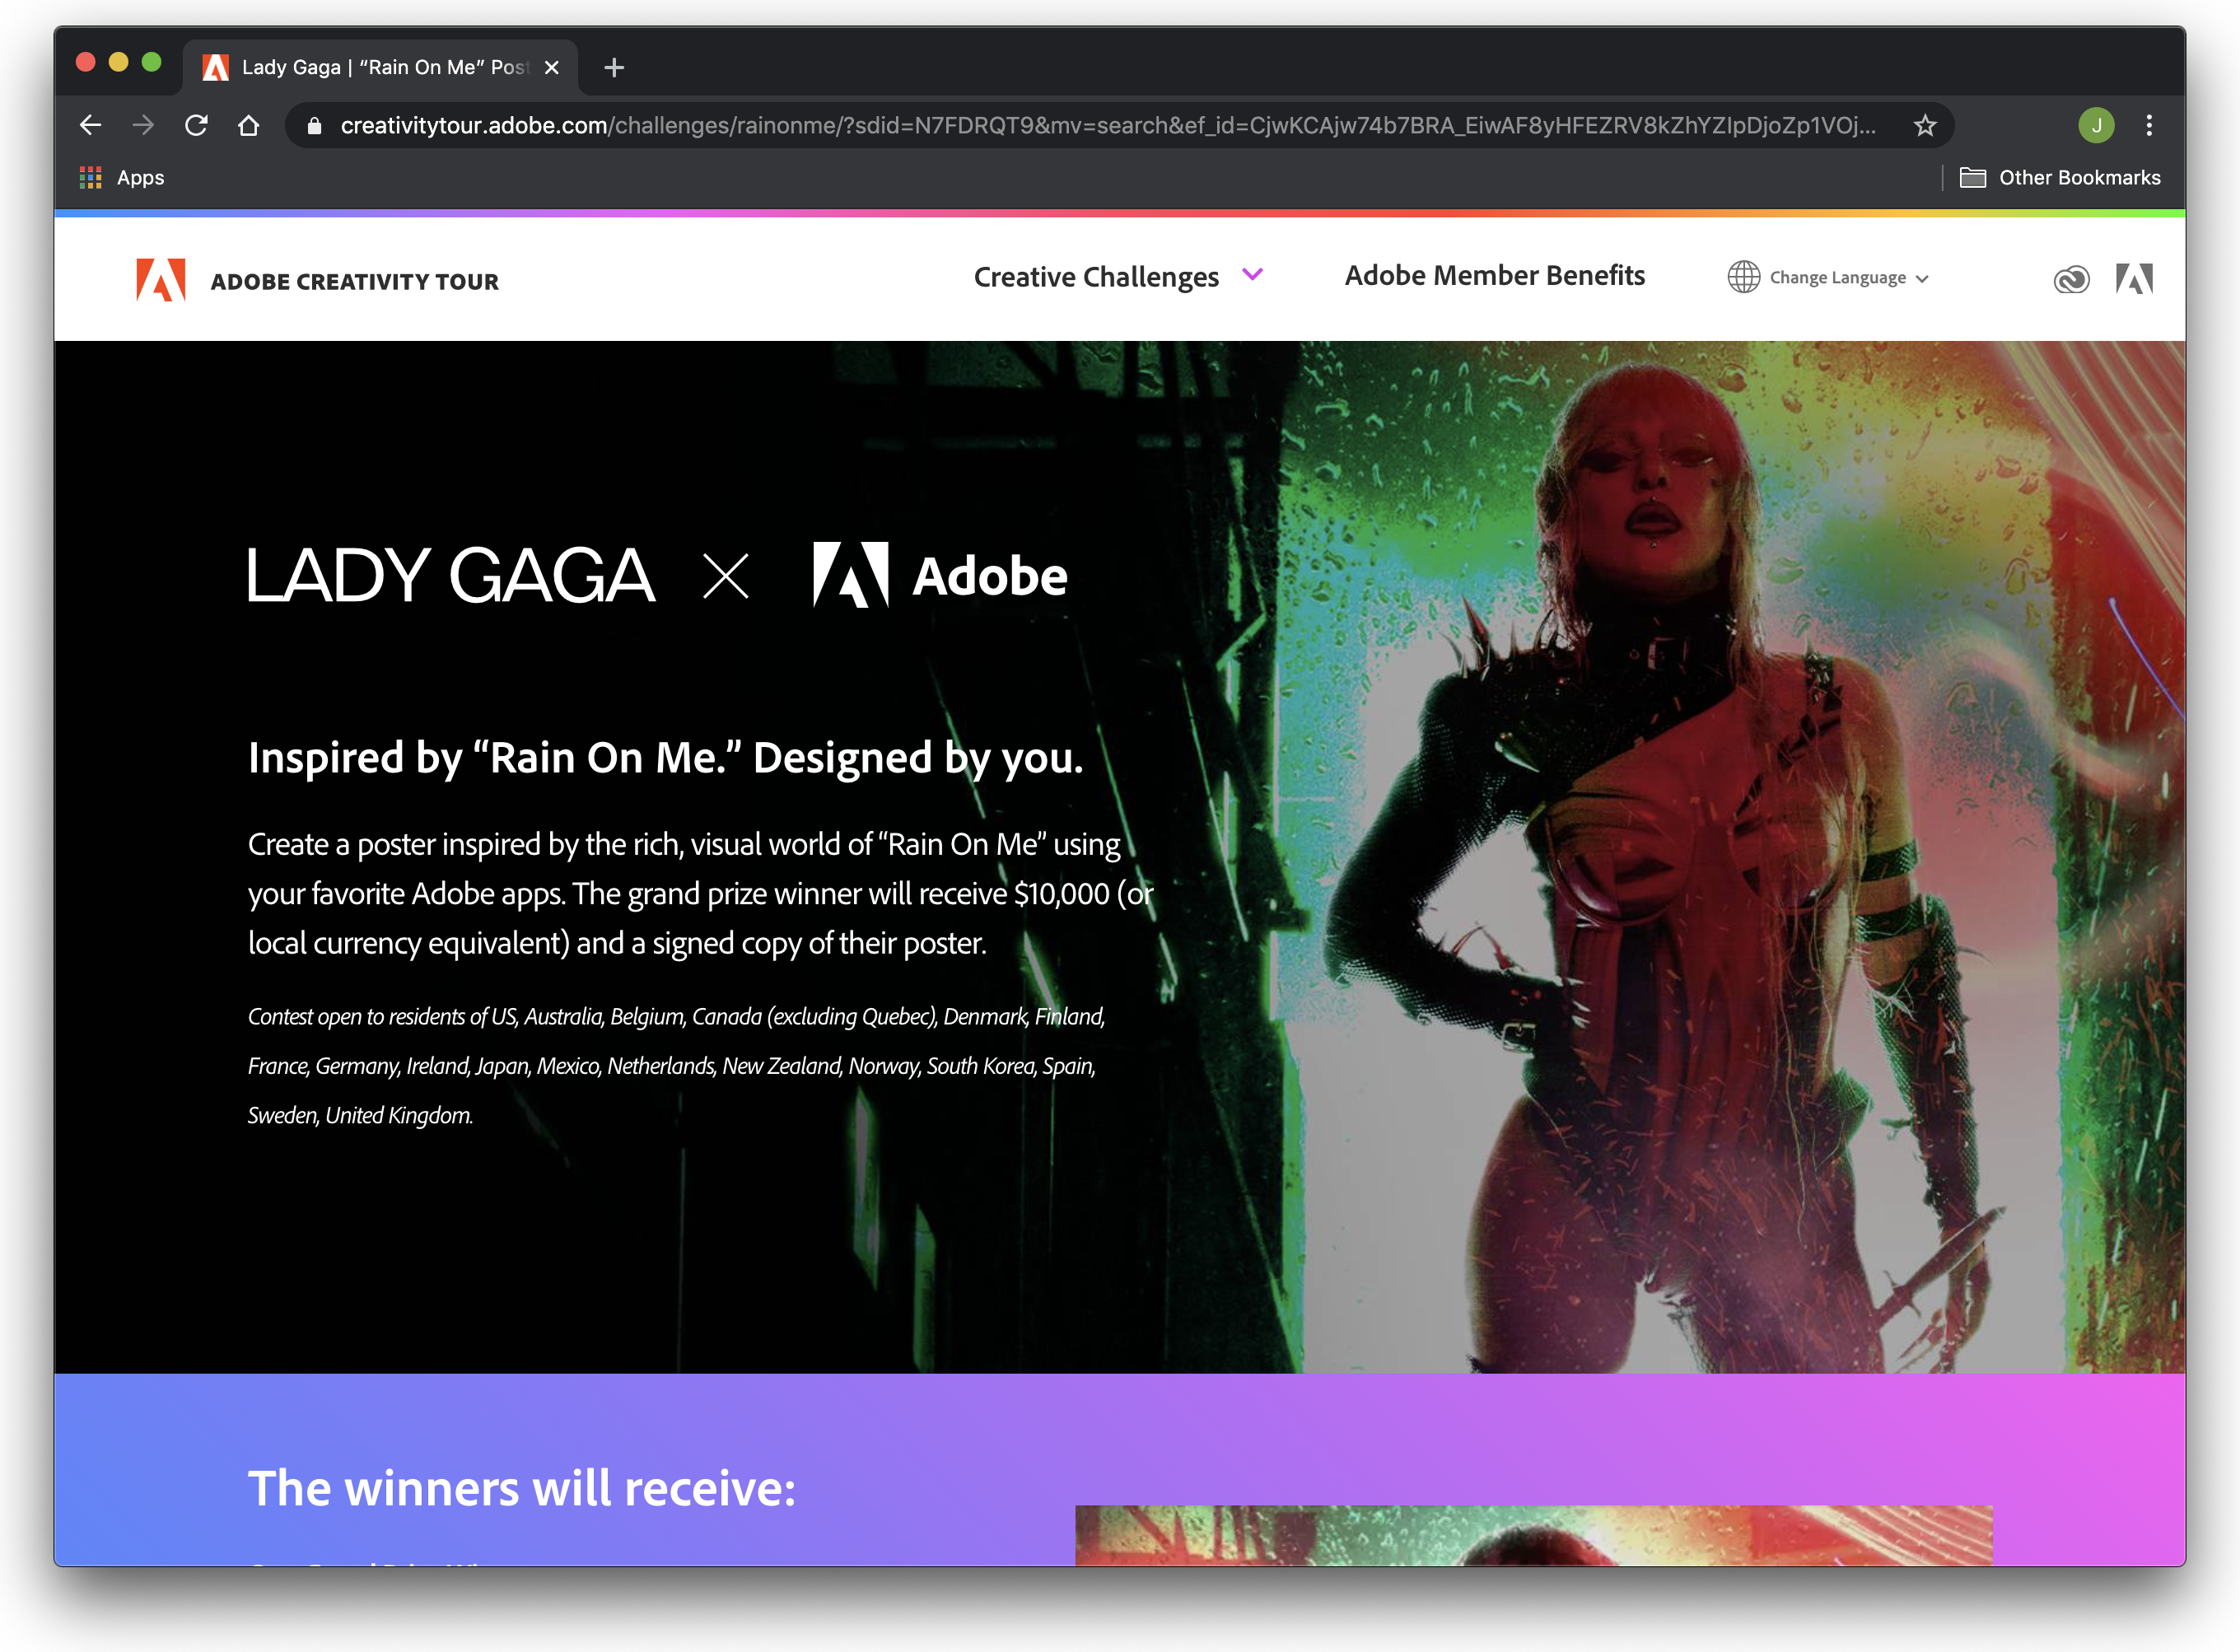
Task: Reload the page with the refresh icon
Action: click(196, 125)
